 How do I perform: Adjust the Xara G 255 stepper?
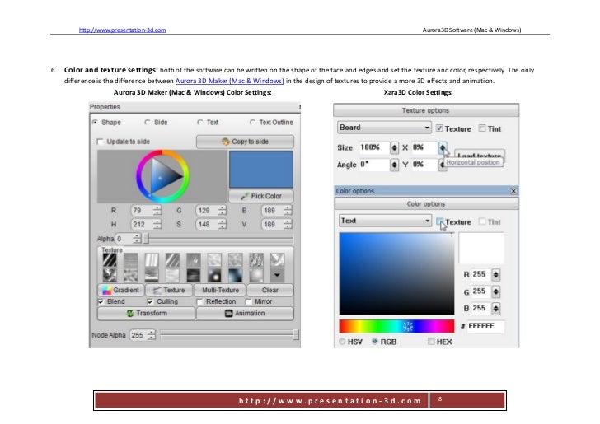[x=496, y=291]
